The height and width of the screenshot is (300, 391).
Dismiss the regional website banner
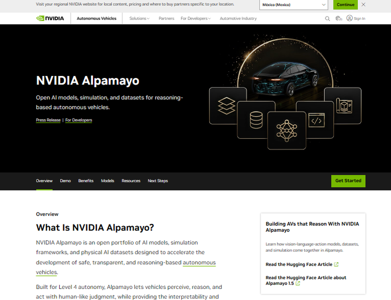[x=363, y=4]
